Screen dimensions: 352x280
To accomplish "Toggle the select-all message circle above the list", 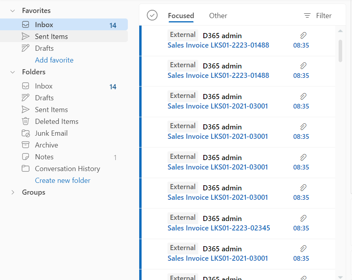I will (152, 16).
